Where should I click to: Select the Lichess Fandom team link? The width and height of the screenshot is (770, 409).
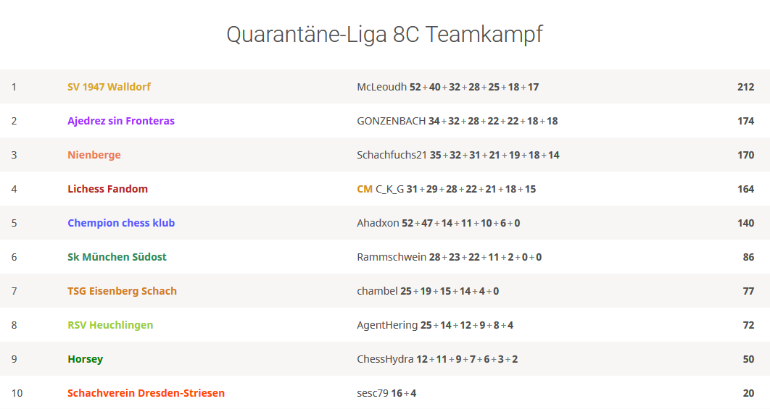click(x=107, y=189)
